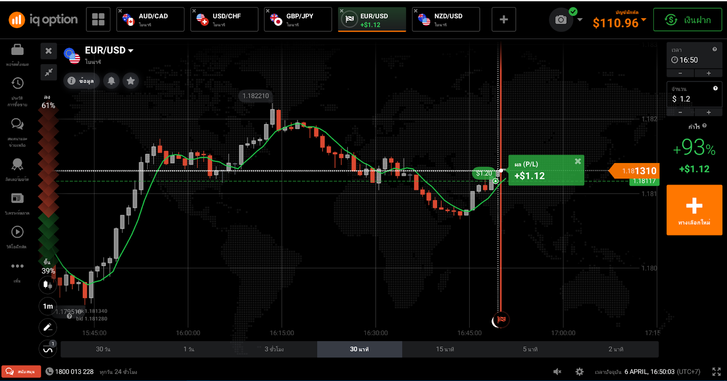The image size is (727, 381).
Task: Close the P/L result popup
Action: click(578, 161)
